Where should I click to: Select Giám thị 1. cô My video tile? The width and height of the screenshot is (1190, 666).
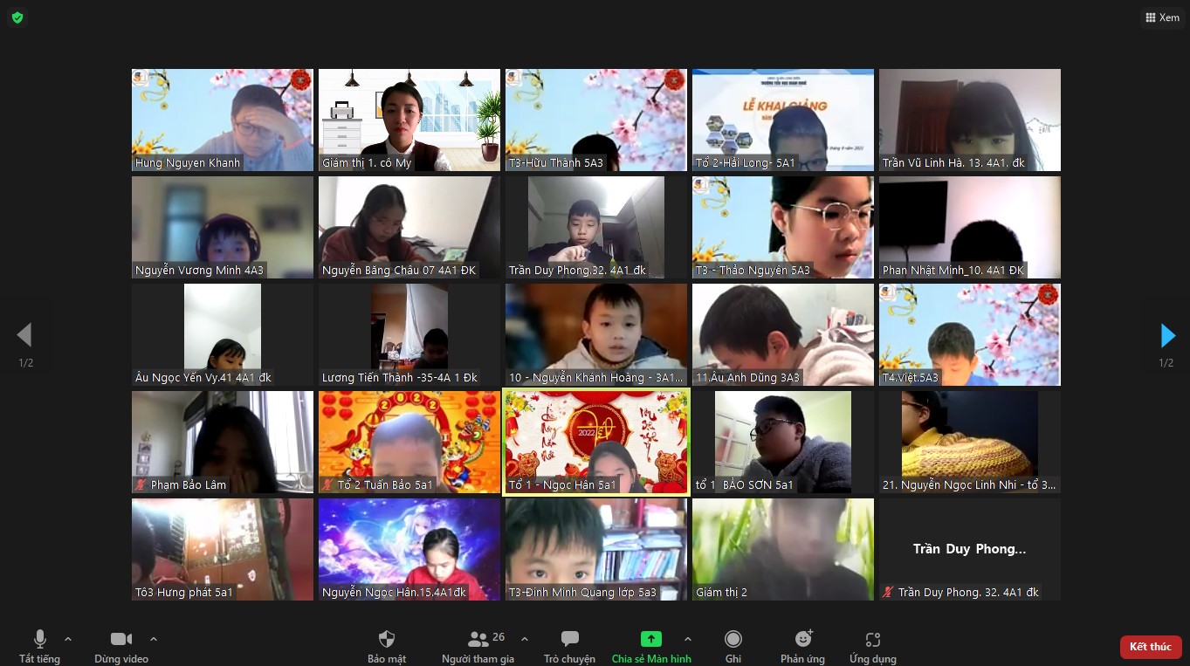[x=409, y=120]
